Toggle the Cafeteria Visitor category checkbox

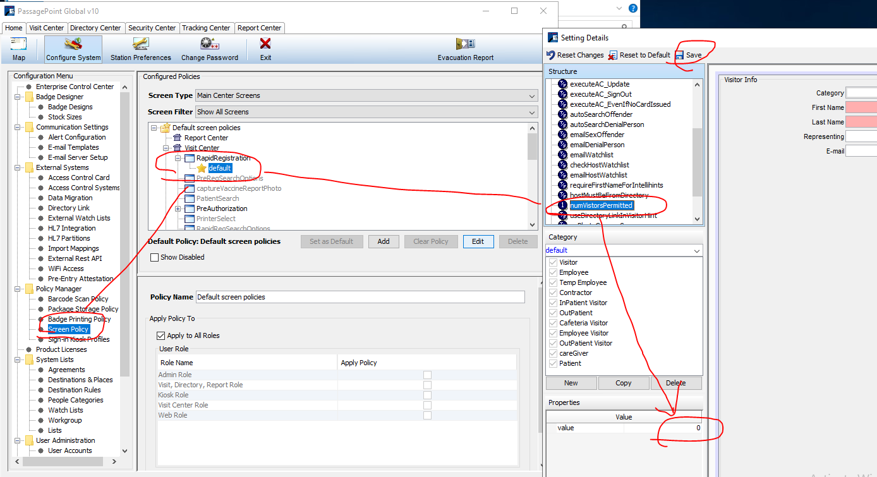point(553,323)
